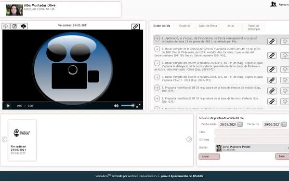This screenshot has height=181, width=289.
Task: Click the users group icon at top right
Action: (273, 4)
